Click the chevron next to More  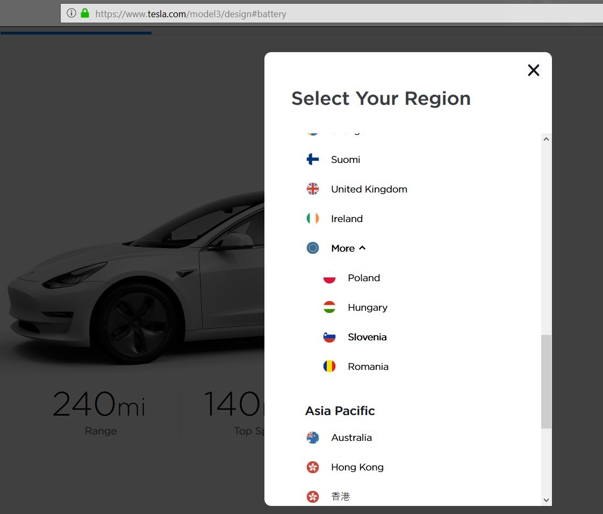click(x=362, y=248)
